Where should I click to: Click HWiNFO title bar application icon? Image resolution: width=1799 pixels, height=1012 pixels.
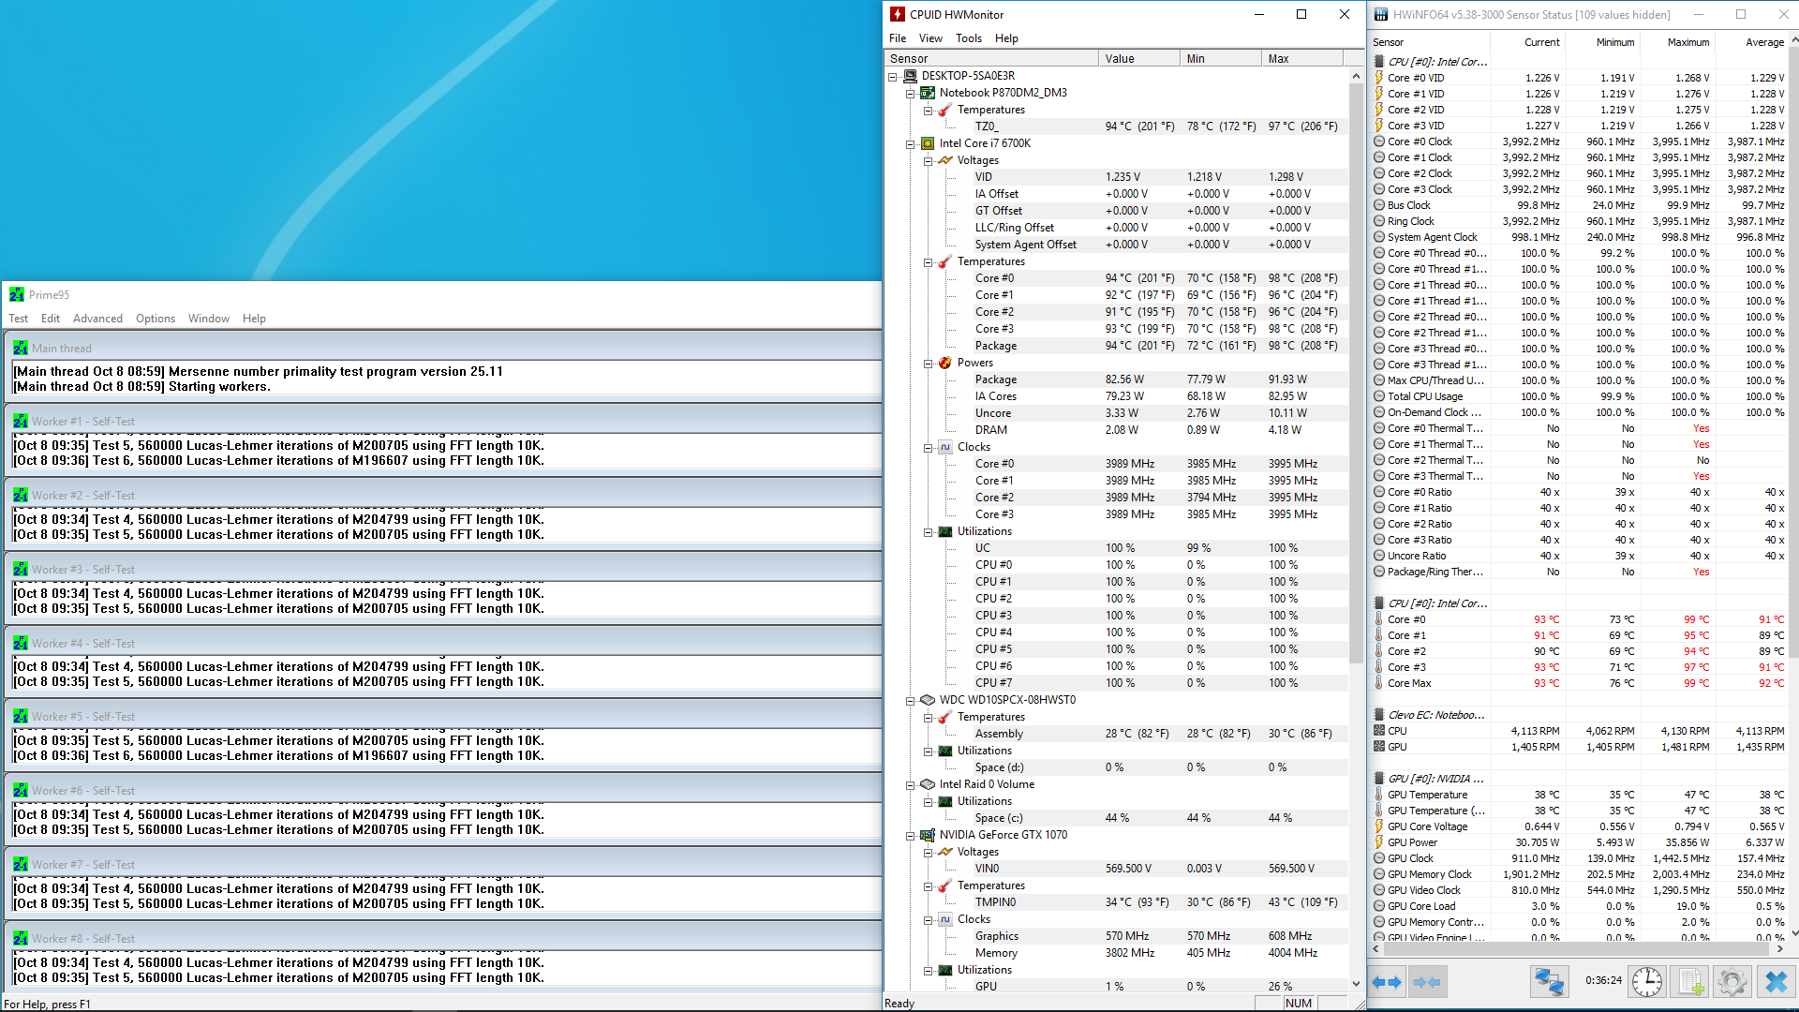point(1381,14)
